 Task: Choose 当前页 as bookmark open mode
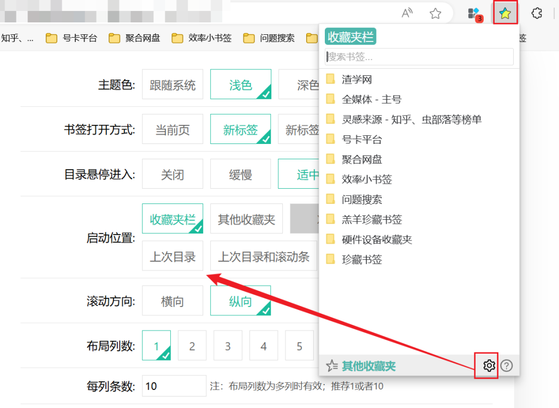(x=173, y=129)
